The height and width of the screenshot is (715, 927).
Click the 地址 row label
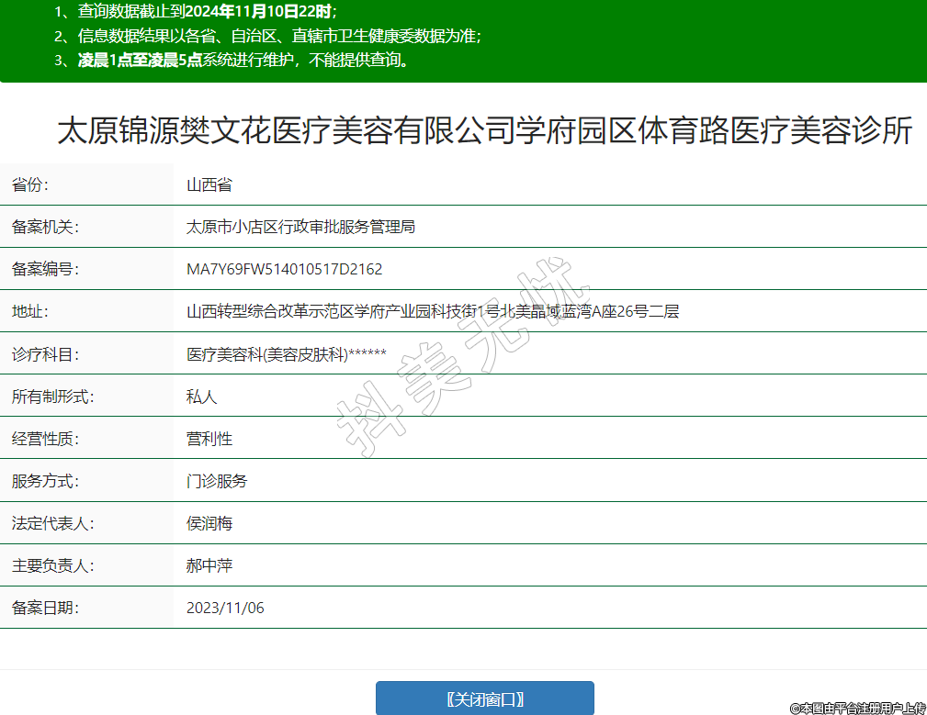point(29,311)
